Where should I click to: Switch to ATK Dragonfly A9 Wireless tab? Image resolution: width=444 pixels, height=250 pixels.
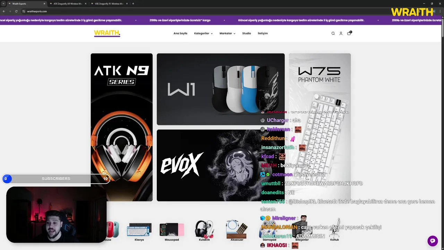click(x=68, y=3)
